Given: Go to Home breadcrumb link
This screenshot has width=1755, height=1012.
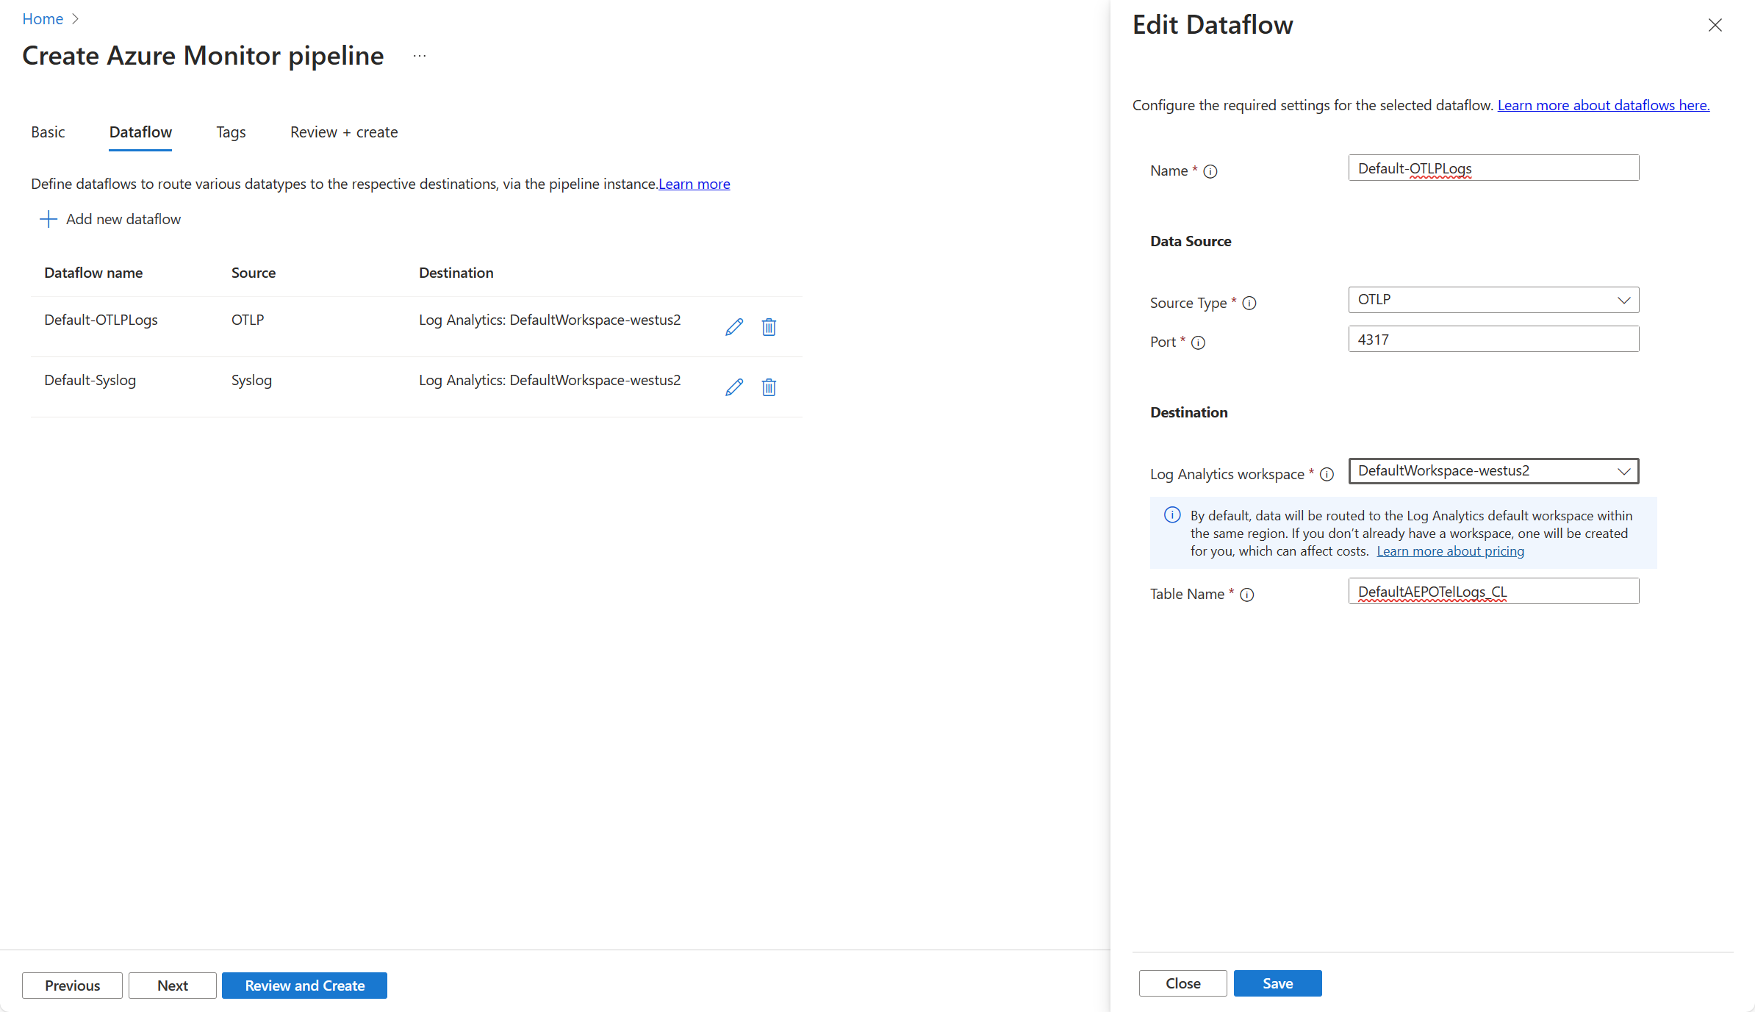Looking at the screenshot, I should [x=43, y=19].
